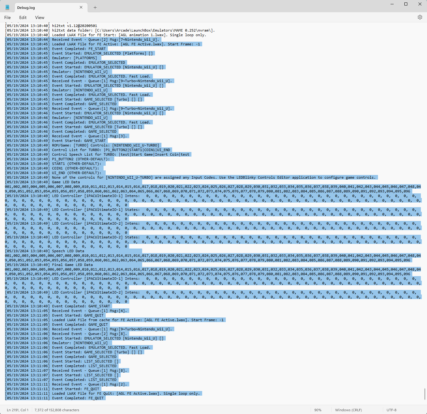
Task: Click the line 'hi2txt v1.12@20200501'
Action: tap(51, 26)
